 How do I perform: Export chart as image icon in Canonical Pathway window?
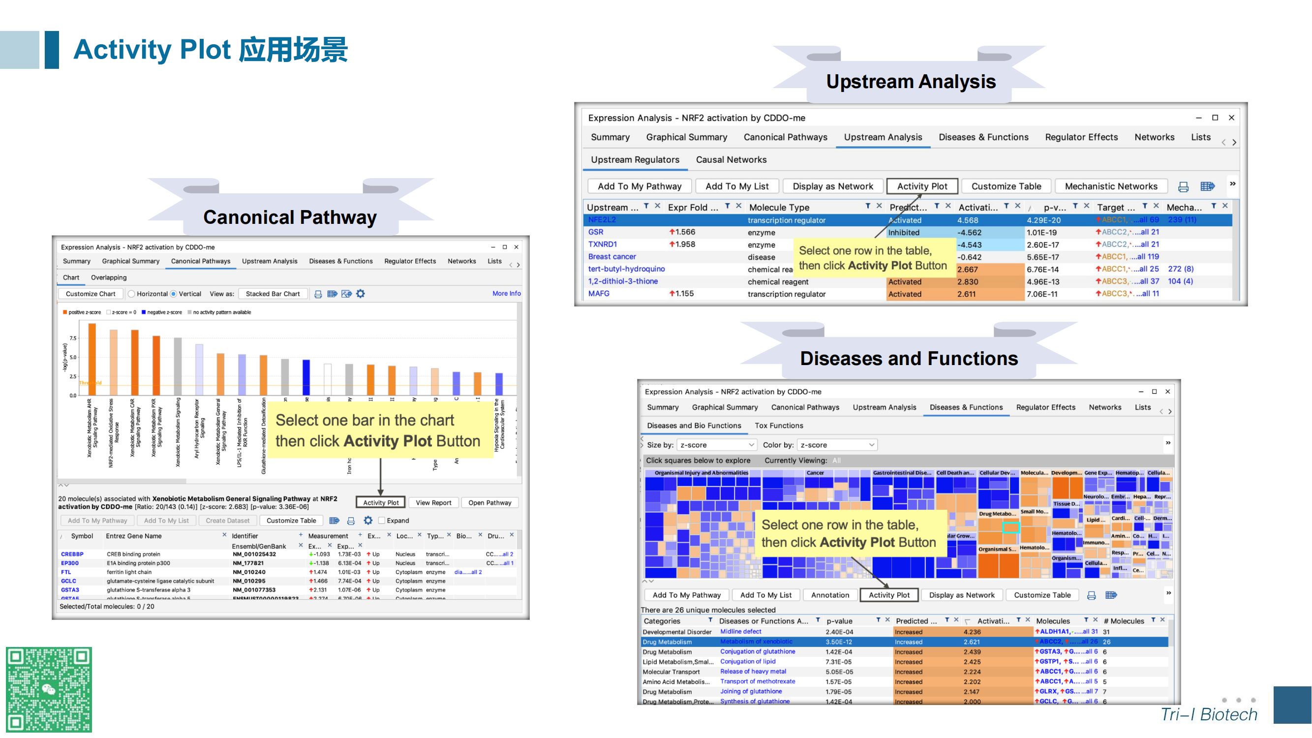(x=346, y=294)
